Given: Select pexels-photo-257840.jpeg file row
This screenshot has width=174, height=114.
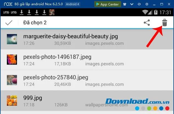Looking at the screenshot, I should coord(87,80).
